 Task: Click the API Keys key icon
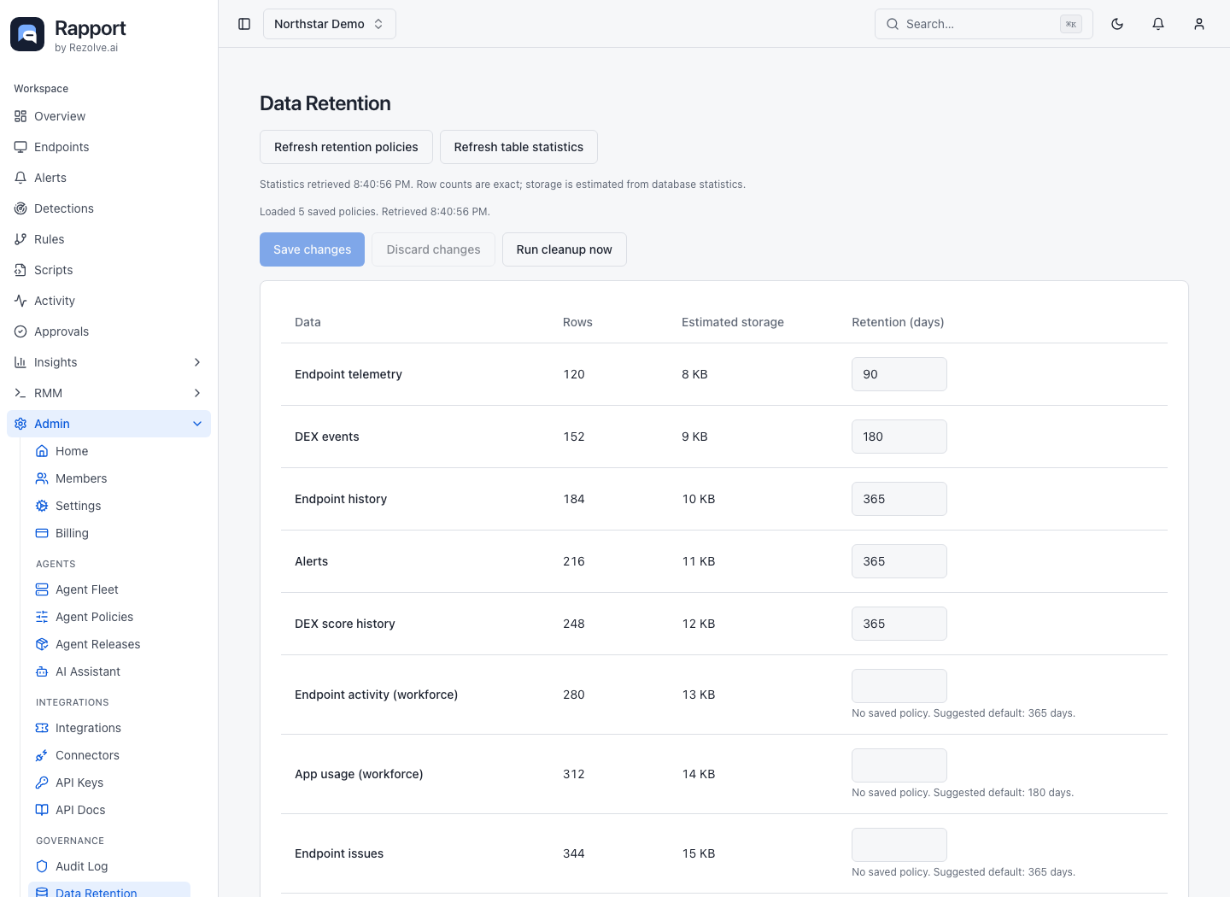click(x=42, y=783)
